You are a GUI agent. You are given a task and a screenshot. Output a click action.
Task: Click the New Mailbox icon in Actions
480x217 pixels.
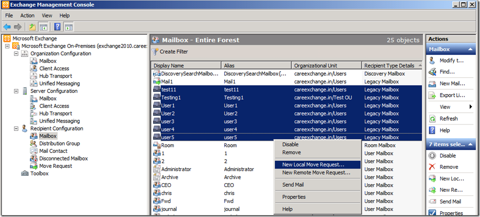432,84
